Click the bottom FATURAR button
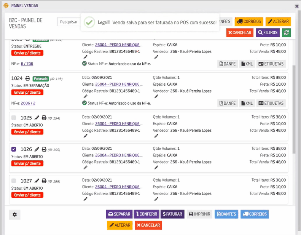This screenshot has width=301, height=235. click(x=172, y=214)
